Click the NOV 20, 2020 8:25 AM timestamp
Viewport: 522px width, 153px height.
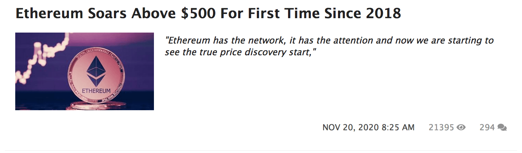coord(368,128)
